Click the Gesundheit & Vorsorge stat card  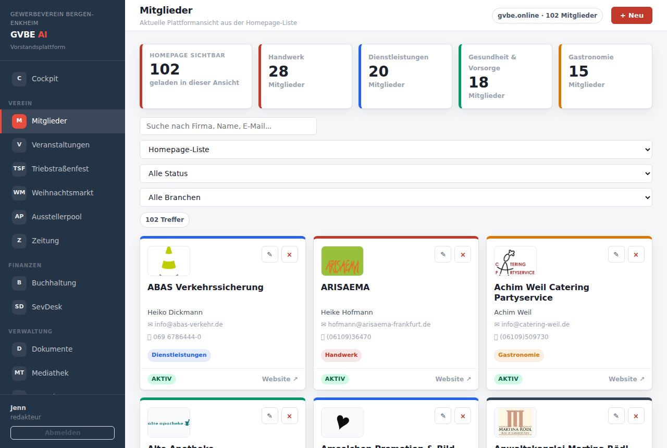505,76
